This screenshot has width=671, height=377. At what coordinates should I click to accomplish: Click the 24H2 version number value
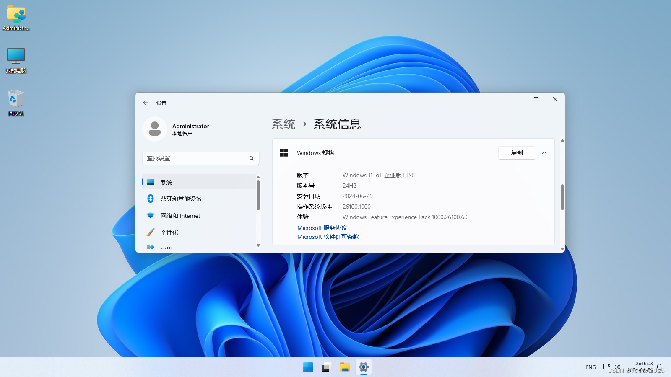pyautogui.click(x=349, y=186)
